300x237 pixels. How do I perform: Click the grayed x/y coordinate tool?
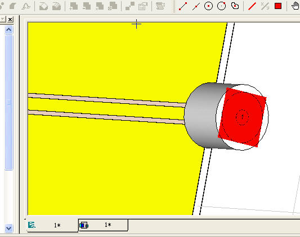pyautogui.click(x=265, y=6)
